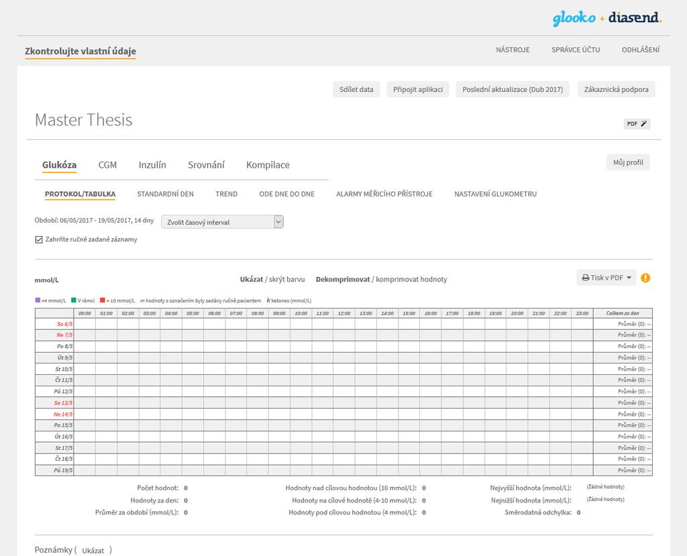Viewport: 687px width, 556px height.
Task: Switch to the Glukóza tab
Action: pyautogui.click(x=59, y=165)
